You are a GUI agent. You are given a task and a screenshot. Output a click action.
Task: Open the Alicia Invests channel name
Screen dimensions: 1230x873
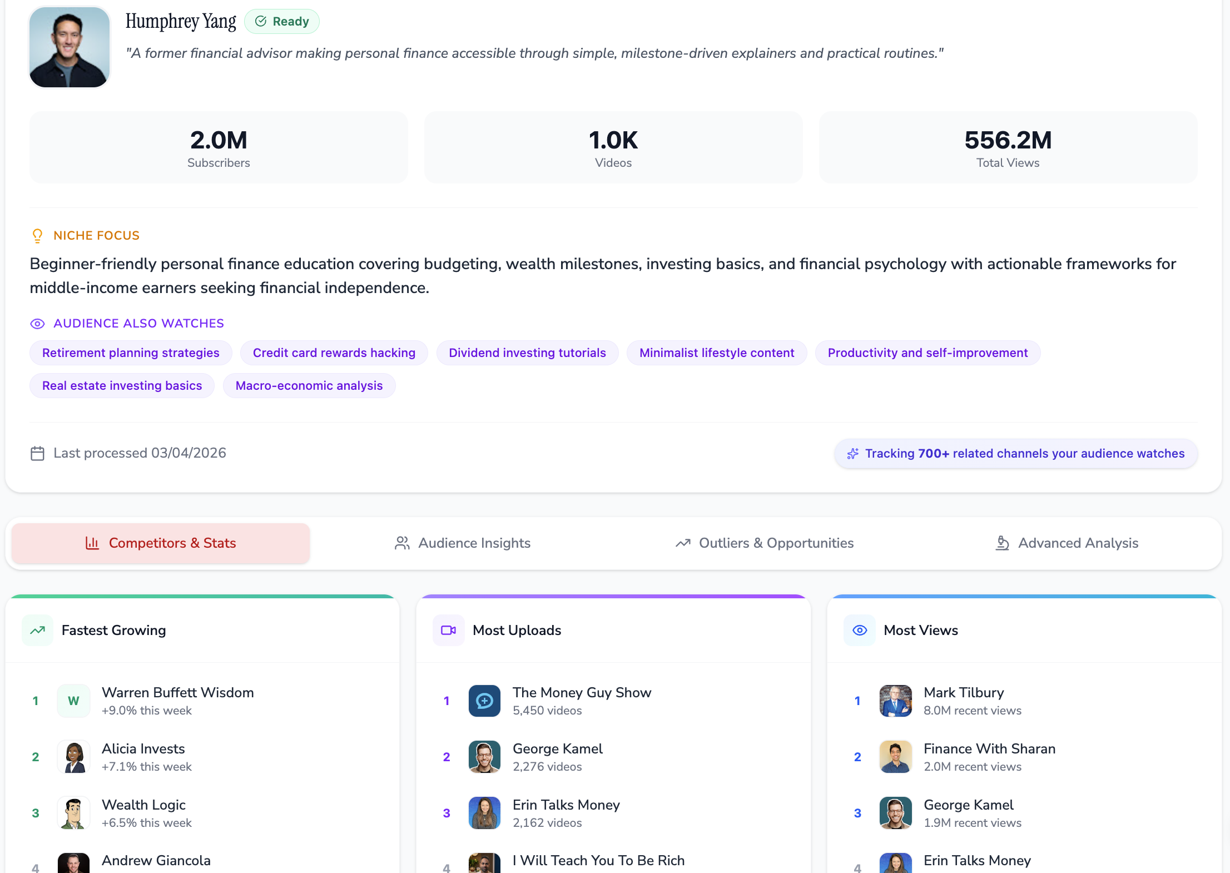[x=143, y=748]
